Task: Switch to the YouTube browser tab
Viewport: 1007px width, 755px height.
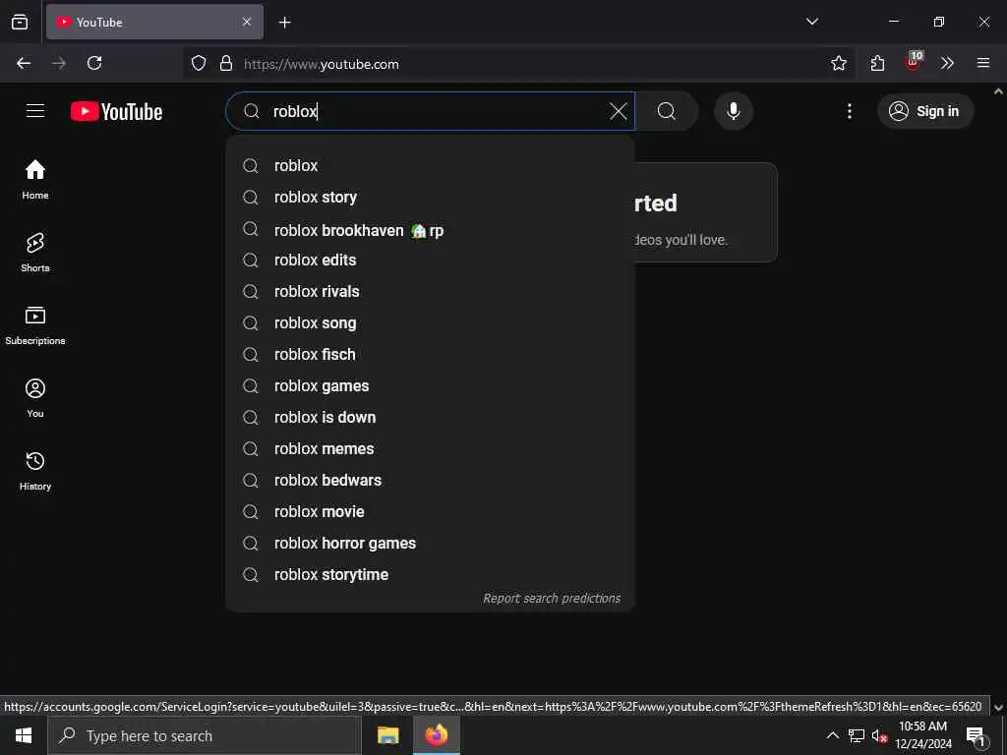Action: tap(154, 22)
